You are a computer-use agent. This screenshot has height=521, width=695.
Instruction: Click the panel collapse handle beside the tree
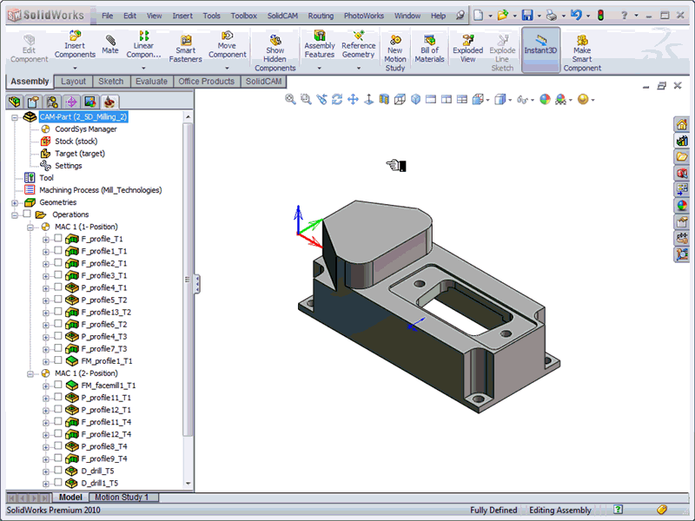[x=197, y=284]
